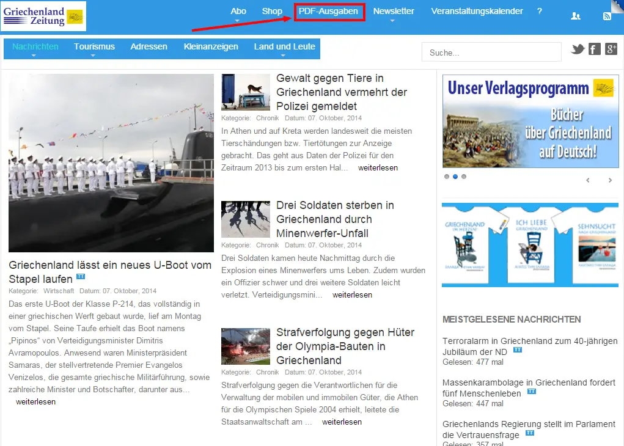Click weiterlesen under Drei Soldaten article
624x446 pixels.
click(x=352, y=295)
